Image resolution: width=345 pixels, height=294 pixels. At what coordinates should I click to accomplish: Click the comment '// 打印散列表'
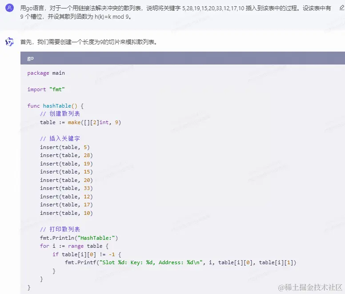[x=60, y=230]
